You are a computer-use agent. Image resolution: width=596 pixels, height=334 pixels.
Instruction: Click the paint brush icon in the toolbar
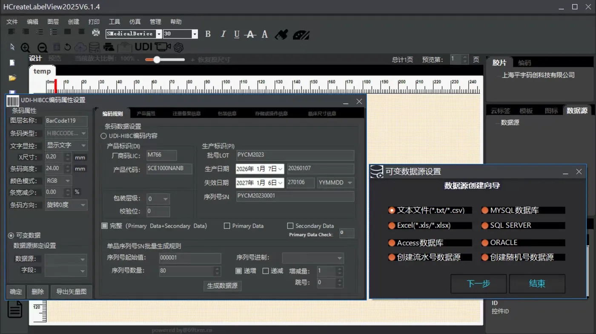pyautogui.click(x=281, y=34)
